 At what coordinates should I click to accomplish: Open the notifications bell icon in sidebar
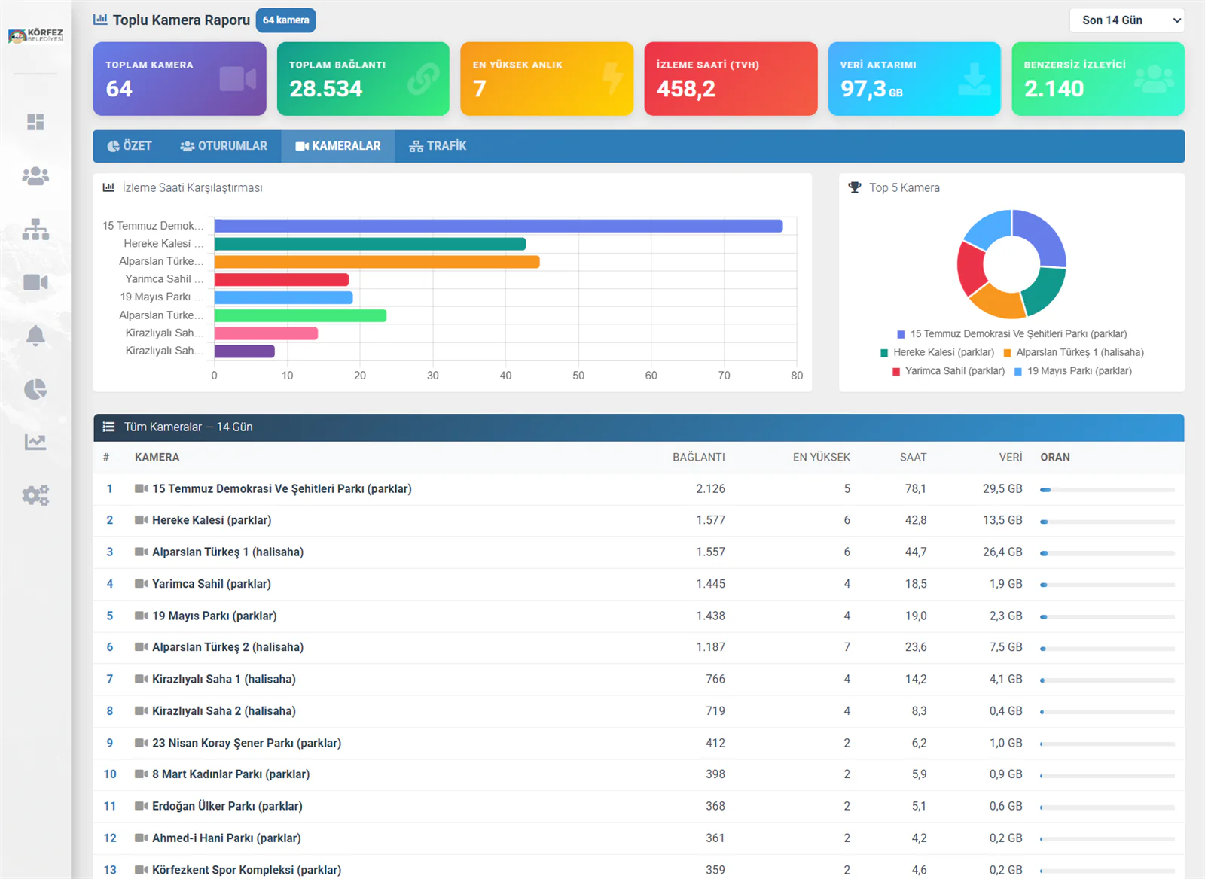[35, 336]
